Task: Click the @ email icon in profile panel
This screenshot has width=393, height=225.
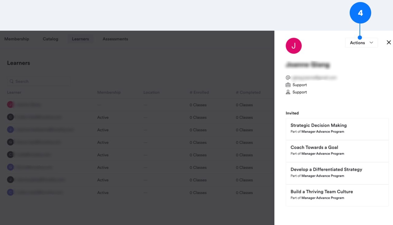Action: [x=288, y=77]
